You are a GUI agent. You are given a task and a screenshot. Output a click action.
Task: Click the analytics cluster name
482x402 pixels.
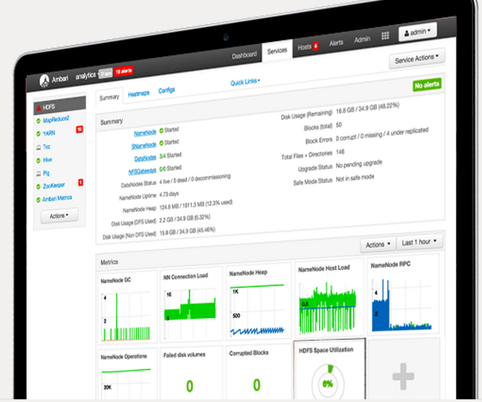click(x=85, y=76)
